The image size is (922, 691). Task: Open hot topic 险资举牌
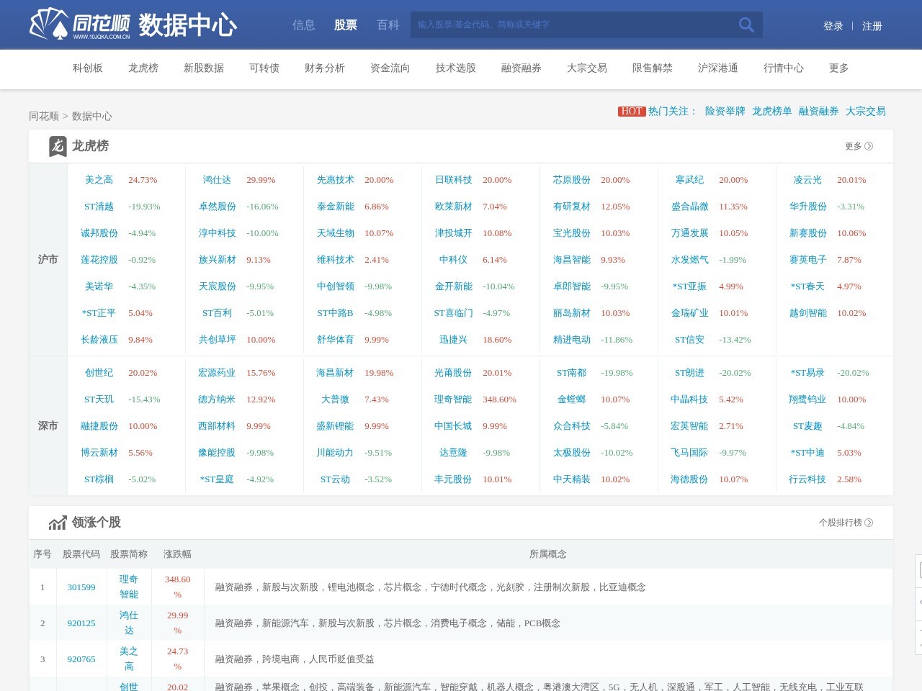point(725,112)
